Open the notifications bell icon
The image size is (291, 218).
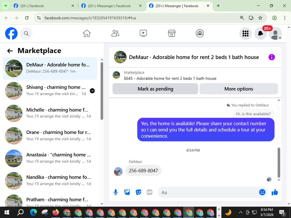260,33
